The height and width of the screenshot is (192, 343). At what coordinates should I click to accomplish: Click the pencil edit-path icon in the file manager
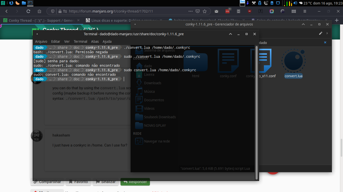(321, 33)
